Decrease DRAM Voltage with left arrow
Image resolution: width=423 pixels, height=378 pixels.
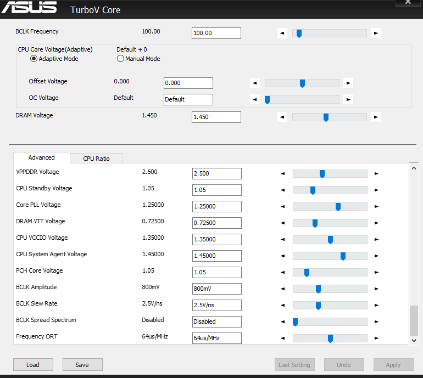282,117
